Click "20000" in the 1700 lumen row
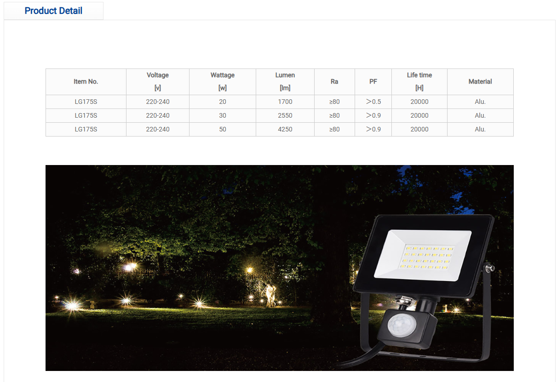 [419, 102]
